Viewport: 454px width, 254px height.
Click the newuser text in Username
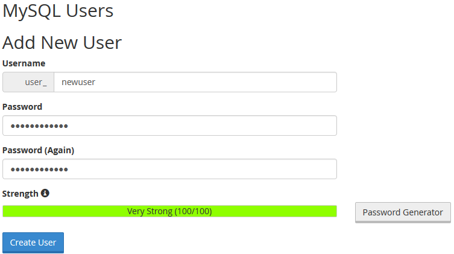point(78,82)
